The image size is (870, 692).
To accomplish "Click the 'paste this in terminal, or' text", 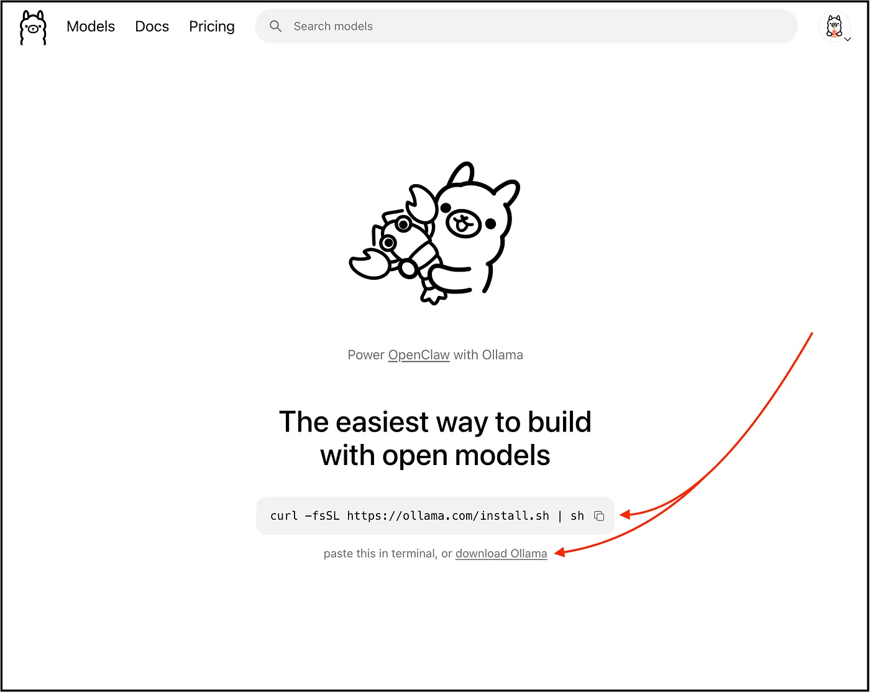I will click(388, 554).
